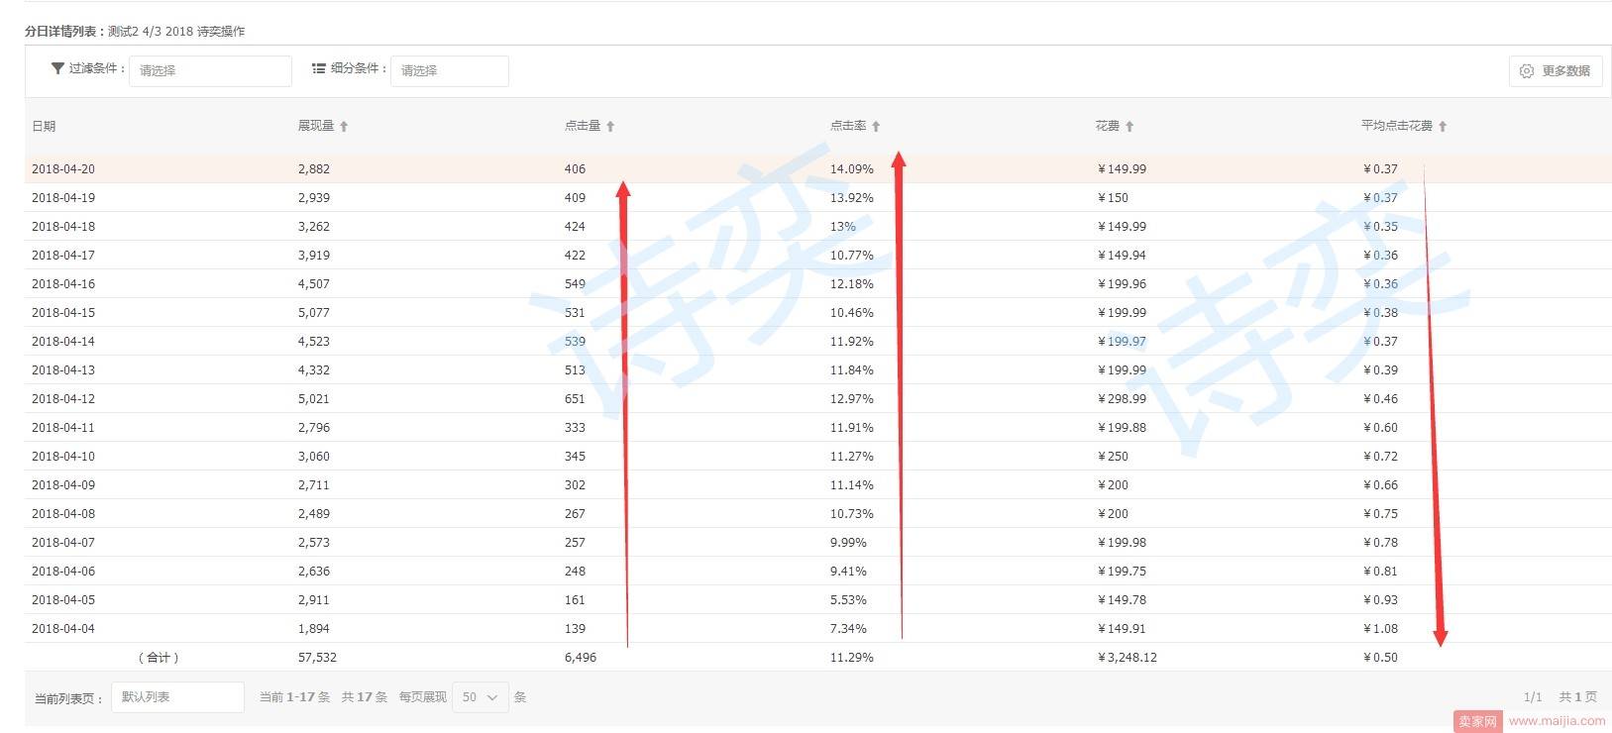
Task: Click impressions value 2,882
Action: [x=314, y=169]
